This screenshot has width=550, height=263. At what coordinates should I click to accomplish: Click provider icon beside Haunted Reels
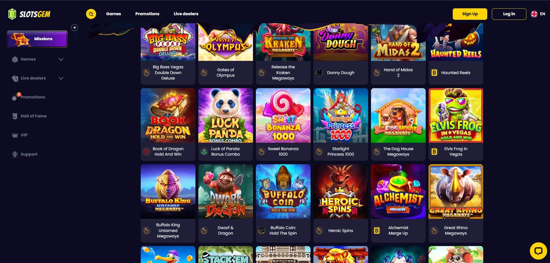pyautogui.click(x=434, y=73)
